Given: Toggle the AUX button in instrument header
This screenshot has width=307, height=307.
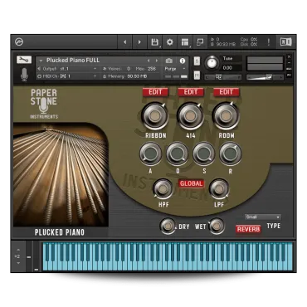Looking at the screenshot, I should [x=289, y=69].
